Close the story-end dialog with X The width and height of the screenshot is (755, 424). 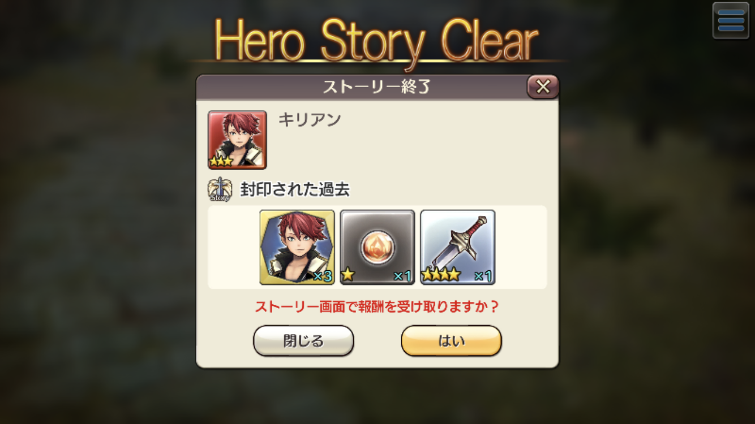tap(543, 87)
